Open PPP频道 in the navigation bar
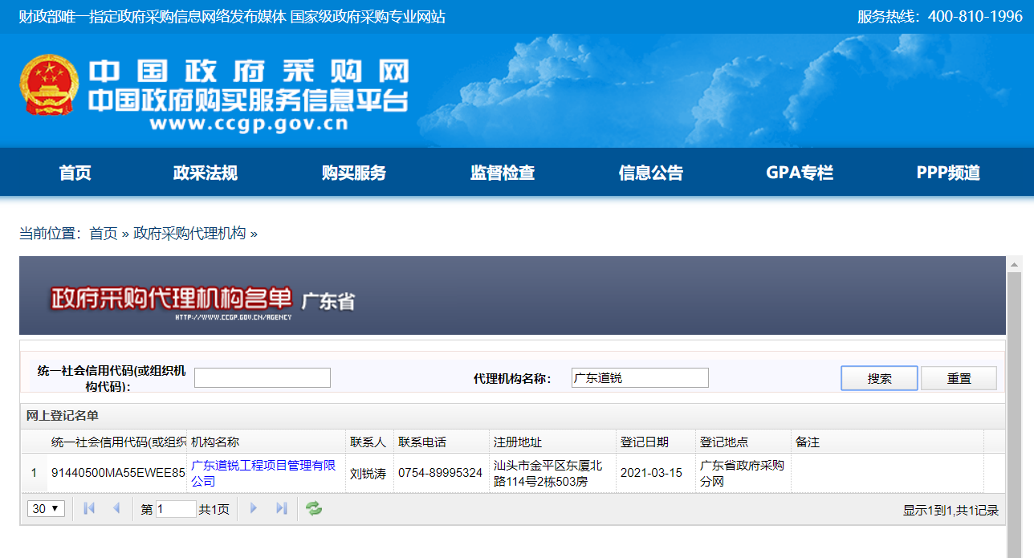Screen dimensions: 1034x558 click(948, 173)
